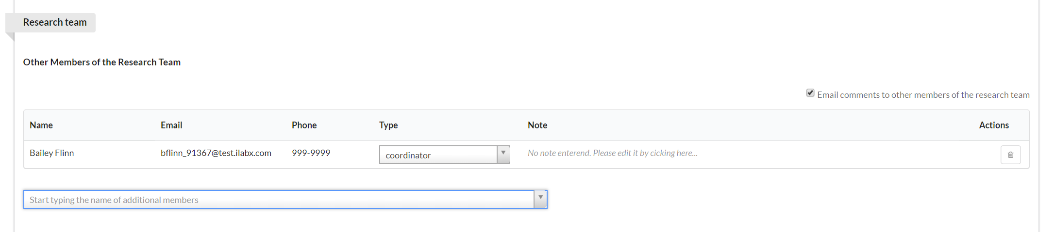The image size is (1054, 232).
Task: Click the Other Members of the Research Team heading
Action: click(x=102, y=62)
